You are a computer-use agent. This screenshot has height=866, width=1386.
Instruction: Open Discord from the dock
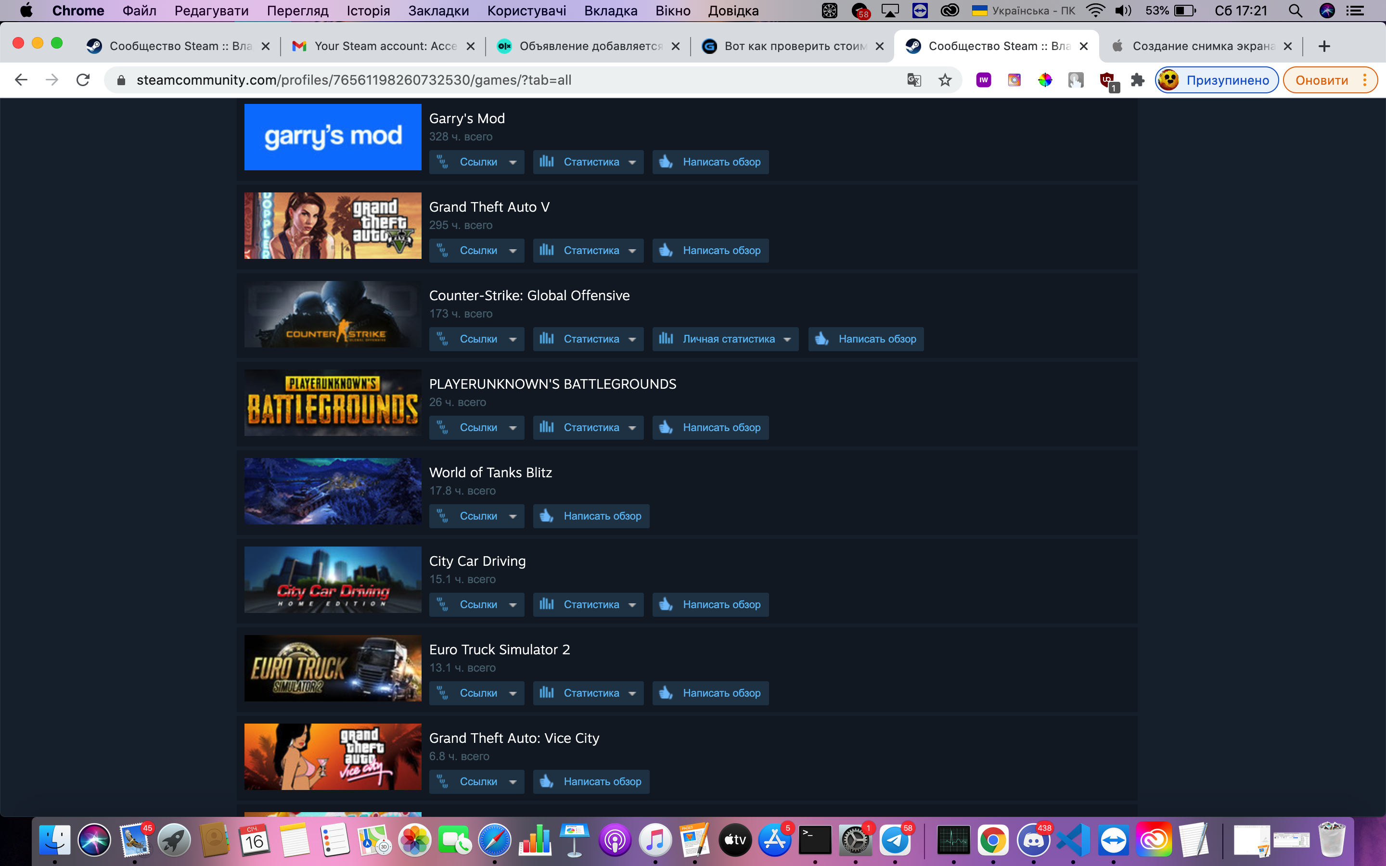(1033, 840)
